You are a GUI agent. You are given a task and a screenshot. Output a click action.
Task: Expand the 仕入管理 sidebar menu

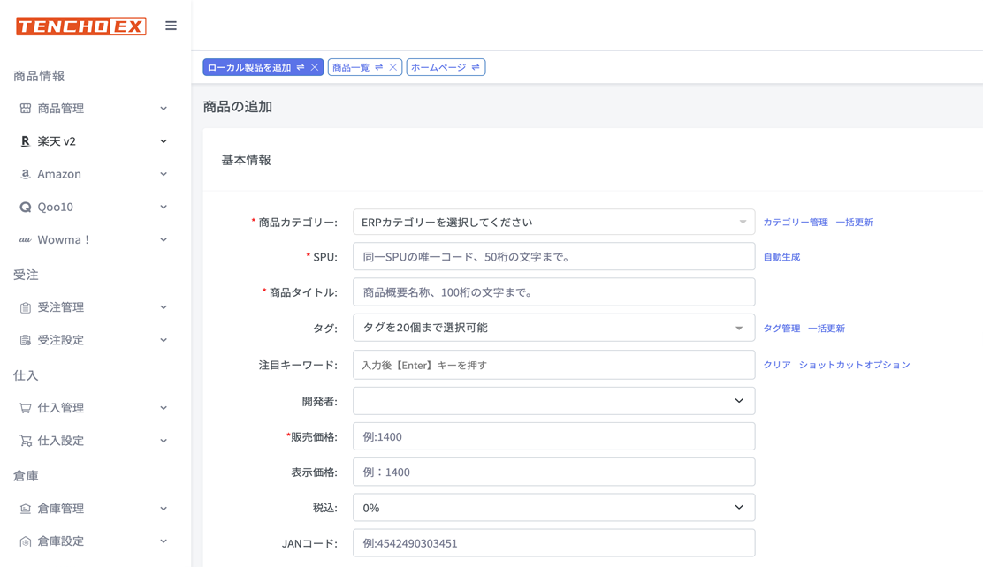pos(164,408)
